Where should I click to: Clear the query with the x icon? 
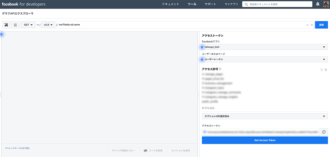(x=307, y=25)
